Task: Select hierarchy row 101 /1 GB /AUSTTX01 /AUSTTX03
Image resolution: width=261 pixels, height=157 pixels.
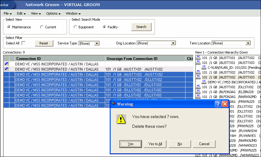Action: [231, 63]
